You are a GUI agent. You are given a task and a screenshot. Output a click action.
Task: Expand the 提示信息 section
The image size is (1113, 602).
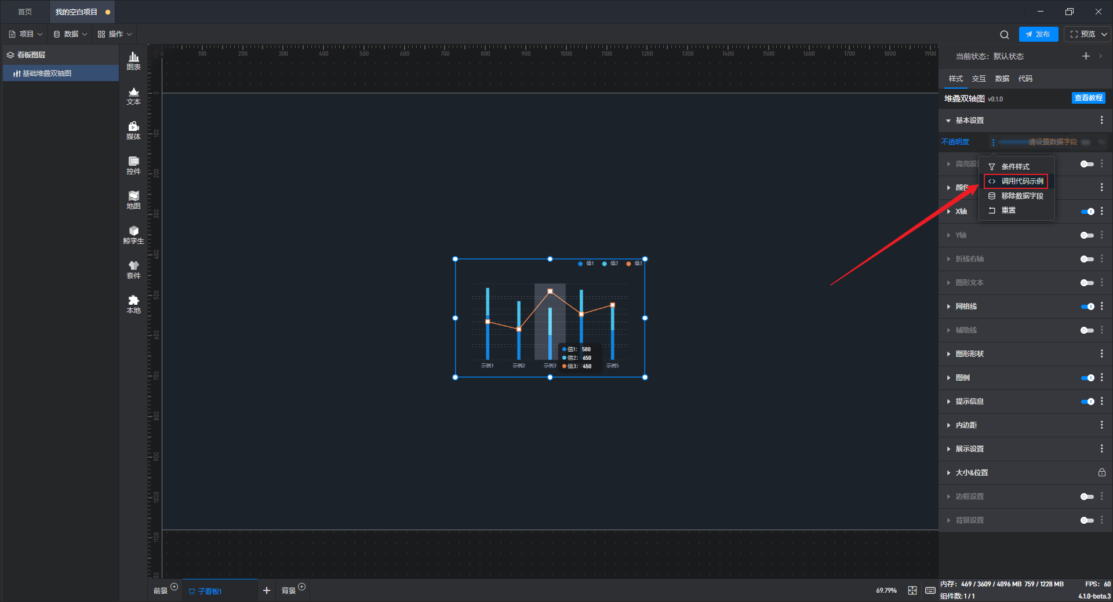click(x=948, y=402)
